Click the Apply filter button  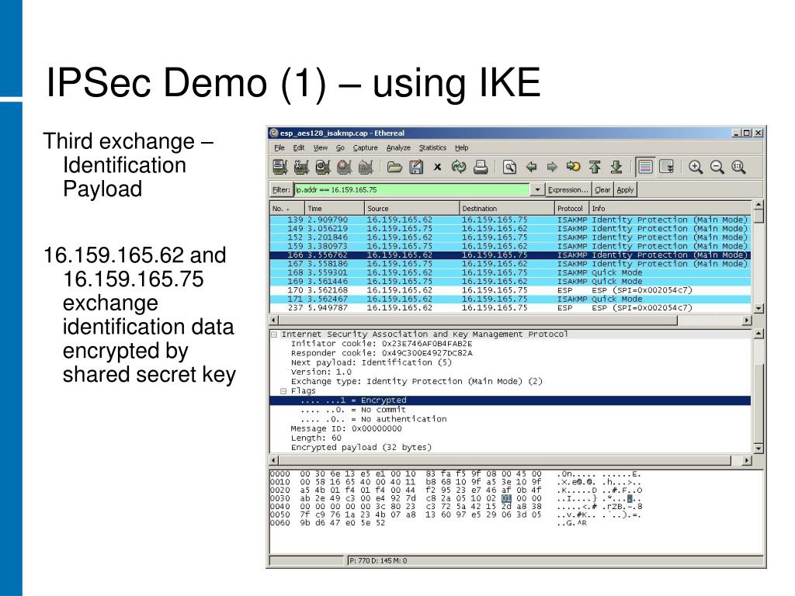[625, 189]
